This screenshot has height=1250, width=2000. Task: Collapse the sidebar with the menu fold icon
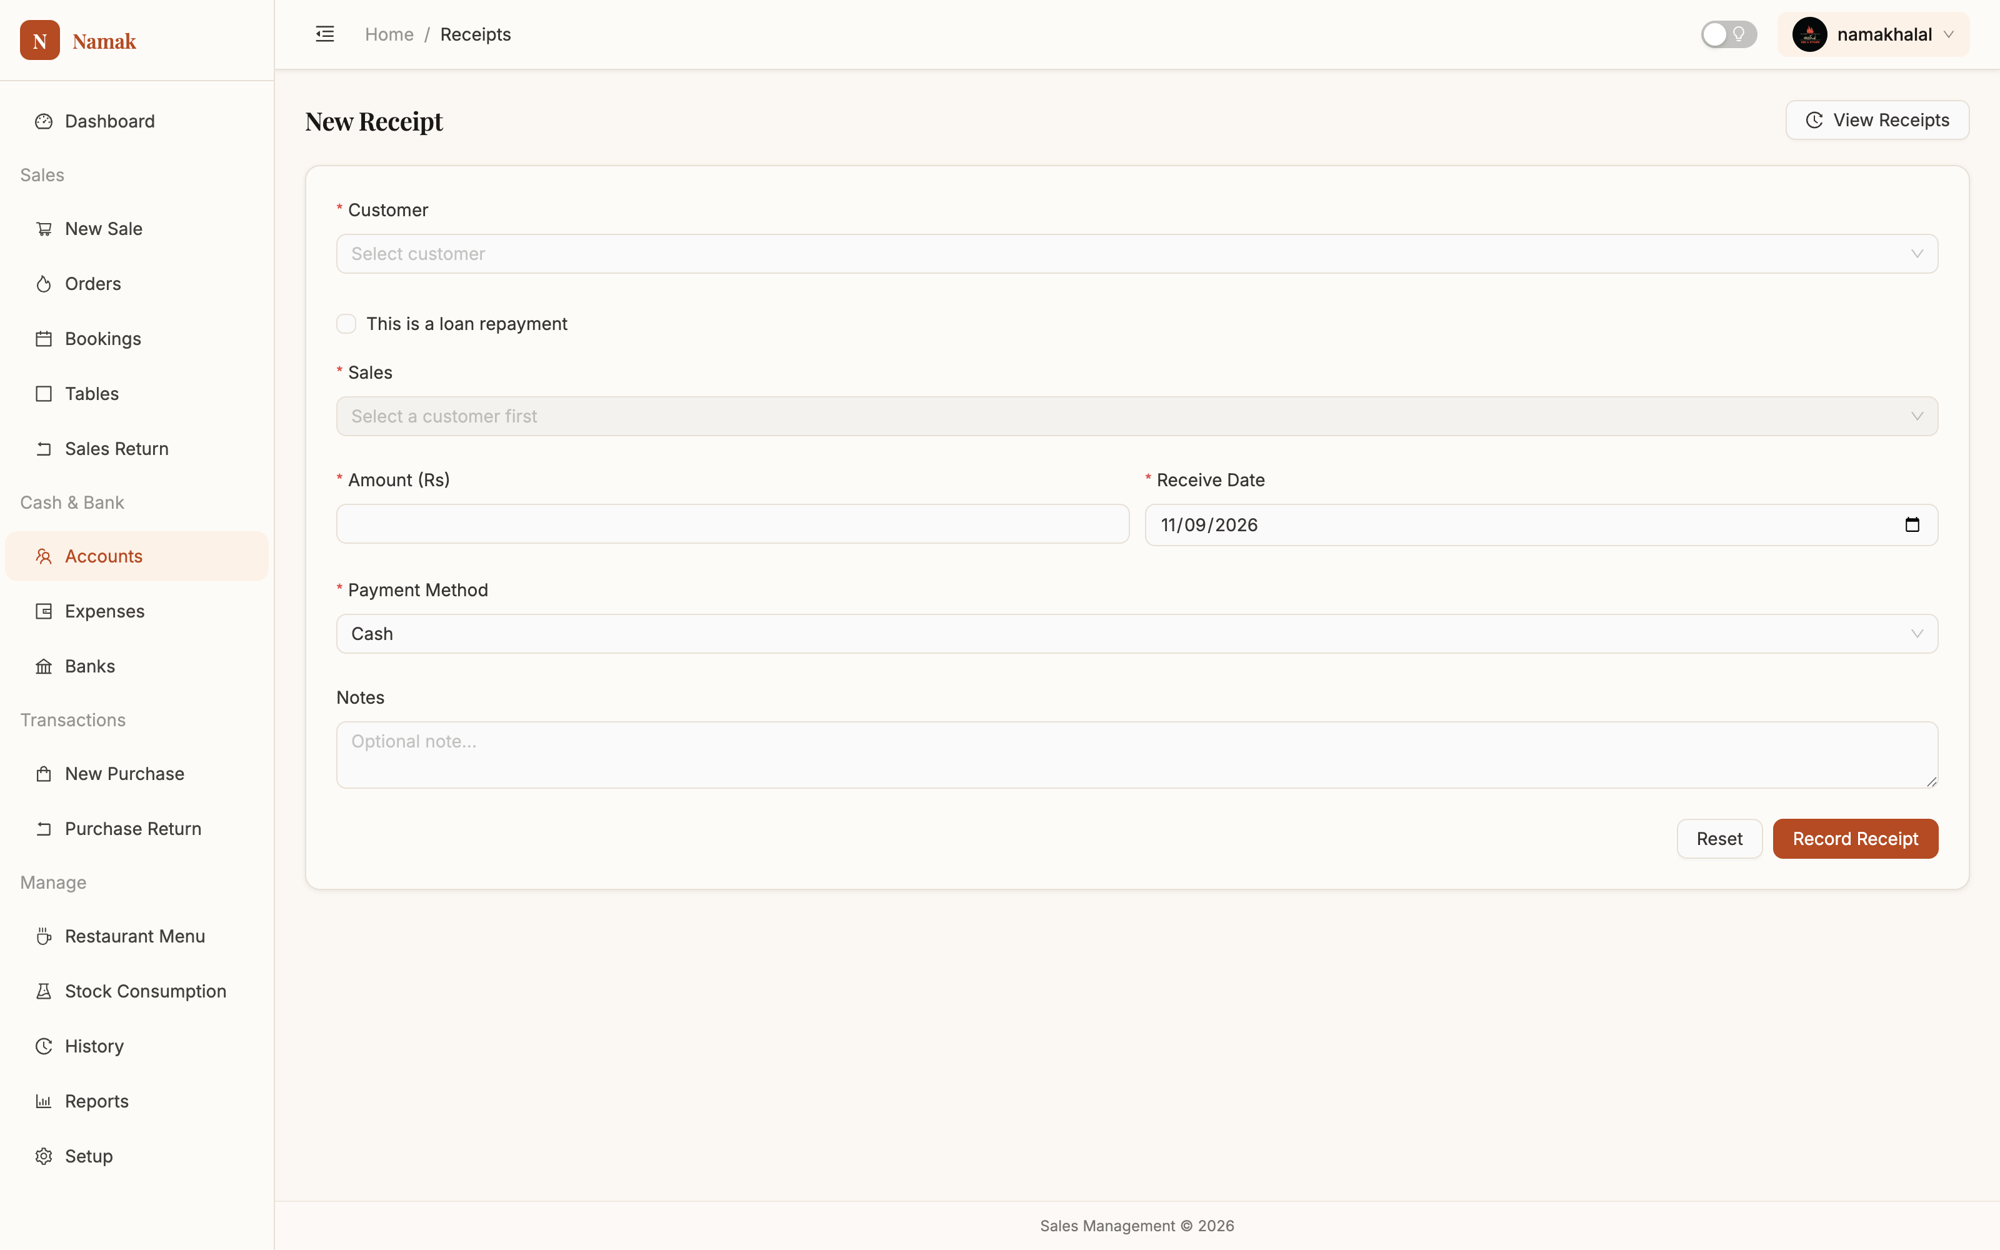point(325,34)
